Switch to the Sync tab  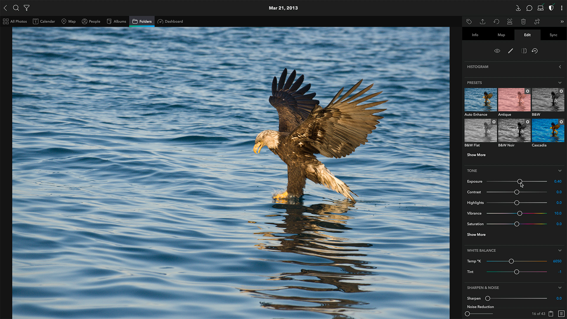pyautogui.click(x=553, y=35)
